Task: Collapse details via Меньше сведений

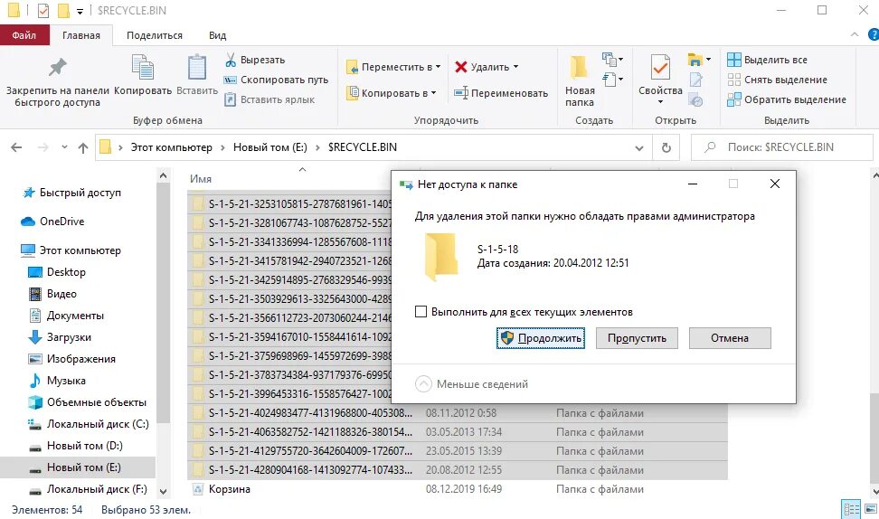Action: 471,384
